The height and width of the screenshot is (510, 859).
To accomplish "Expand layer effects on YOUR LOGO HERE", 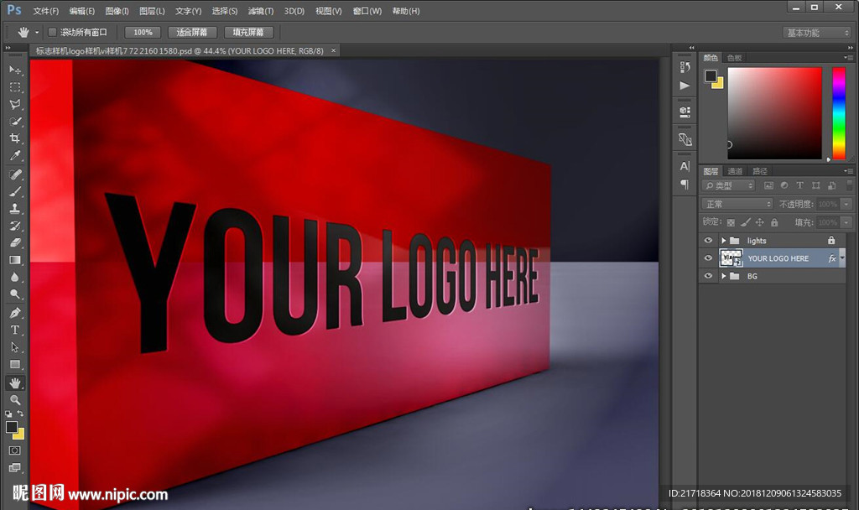I will click(x=842, y=258).
